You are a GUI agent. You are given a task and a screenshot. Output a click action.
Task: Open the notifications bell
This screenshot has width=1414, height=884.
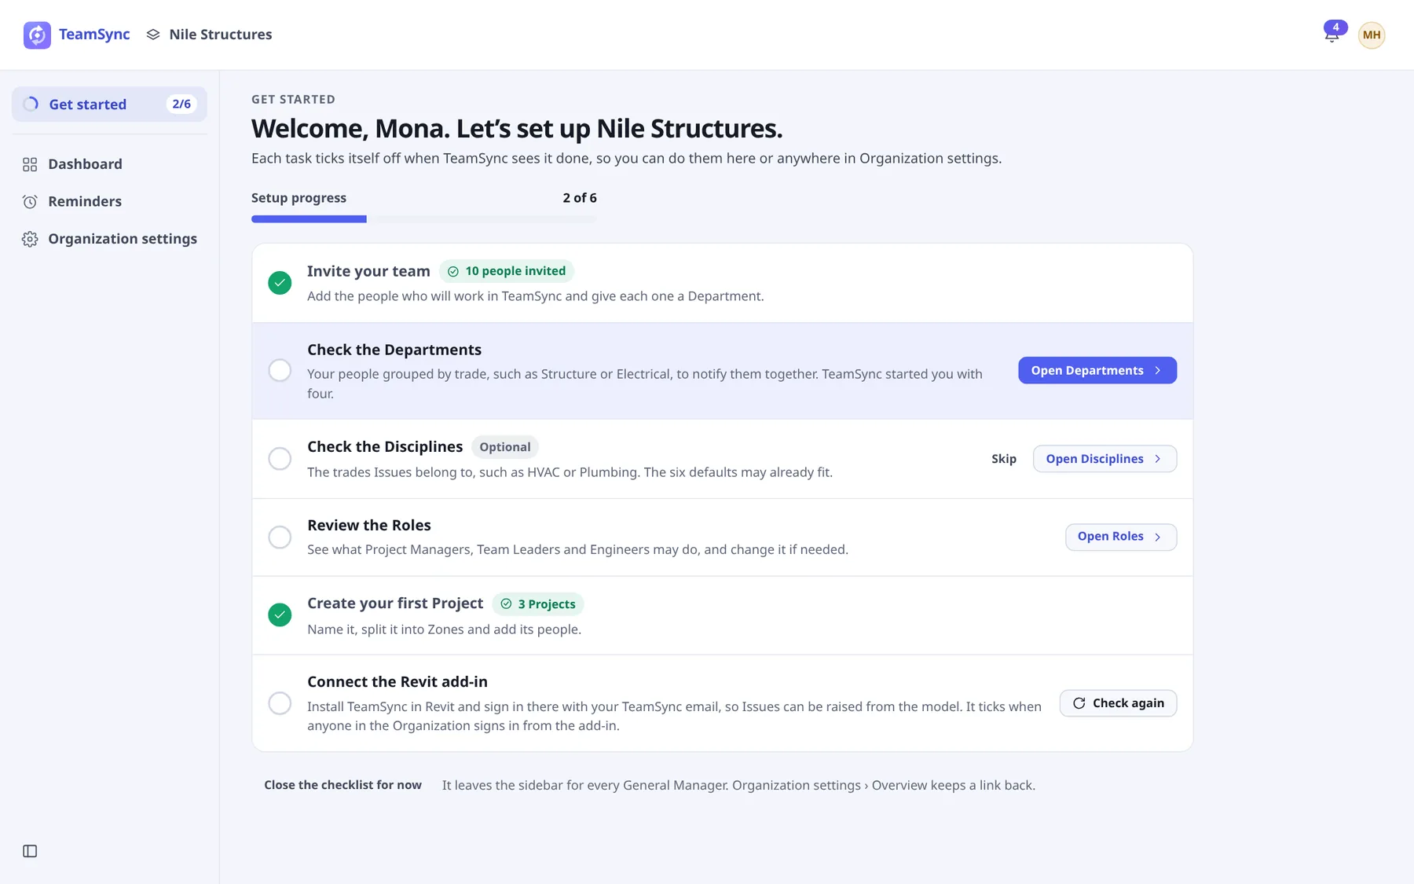click(1332, 35)
